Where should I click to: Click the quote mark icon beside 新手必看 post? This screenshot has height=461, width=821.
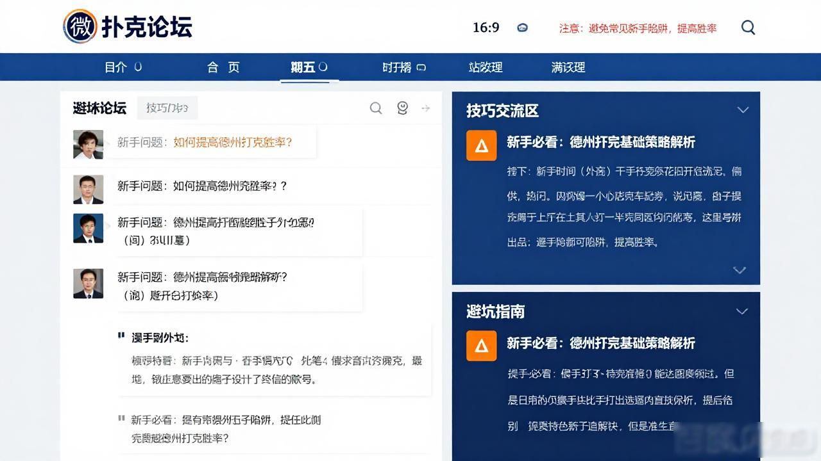[x=121, y=419]
